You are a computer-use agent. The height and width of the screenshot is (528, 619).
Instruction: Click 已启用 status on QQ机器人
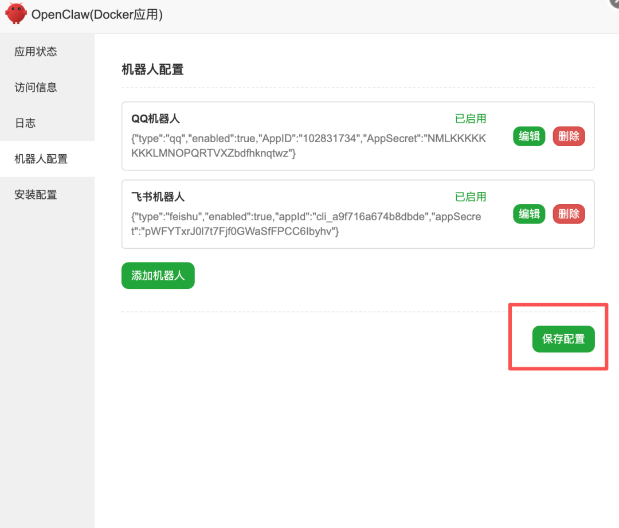(x=470, y=119)
